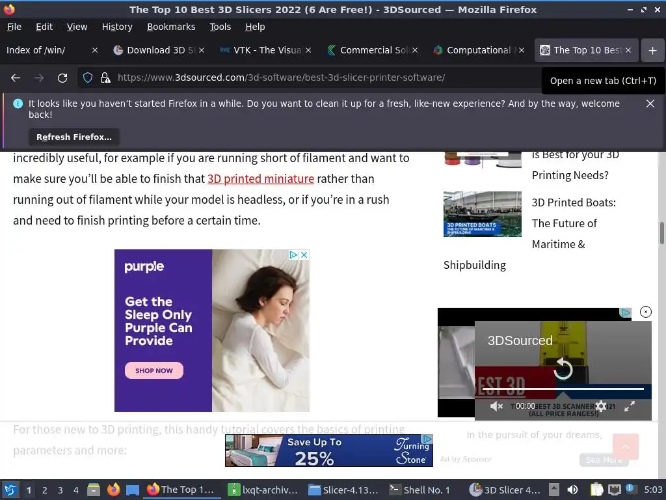Screen dimensions: 666x500
Task: Launch Firefox from panel quick launch
Action: click(x=113, y=490)
